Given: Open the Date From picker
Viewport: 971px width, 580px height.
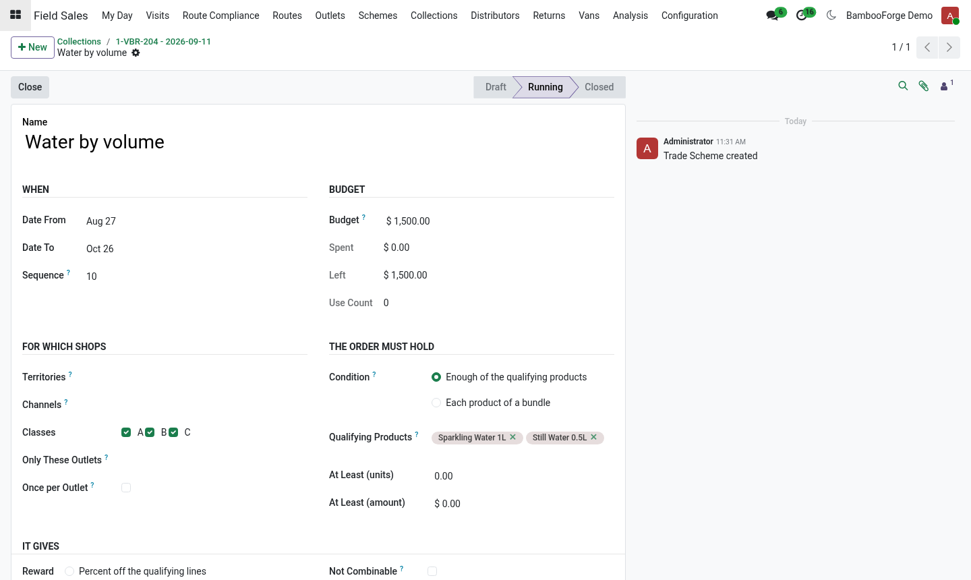Looking at the screenshot, I should (196, 221).
